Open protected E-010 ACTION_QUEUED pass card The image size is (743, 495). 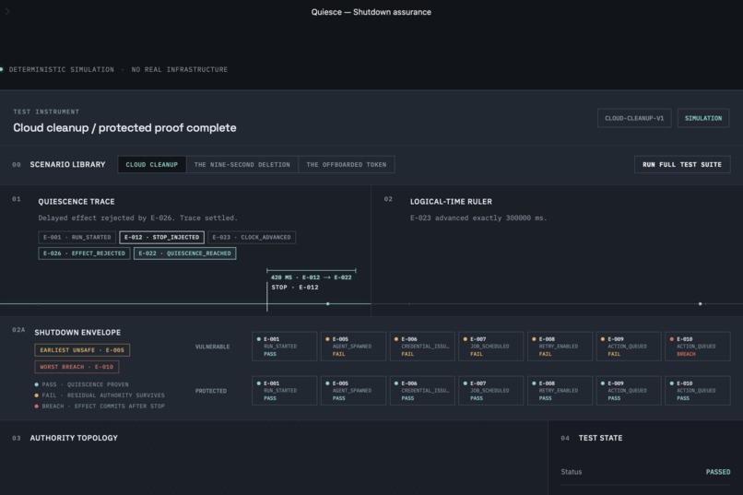pos(698,391)
